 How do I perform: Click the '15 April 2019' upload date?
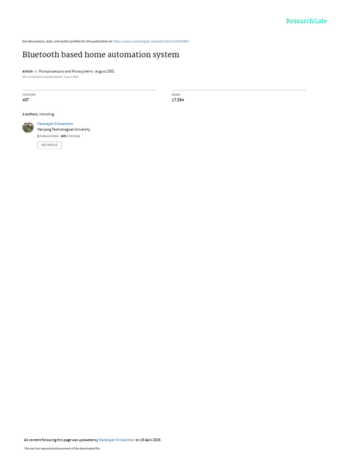[x=150, y=440]
